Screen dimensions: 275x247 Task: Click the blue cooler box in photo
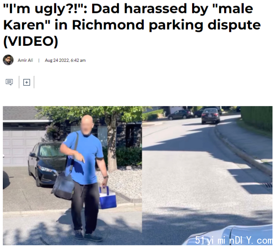pyautogui.click(x=107, y=198)
